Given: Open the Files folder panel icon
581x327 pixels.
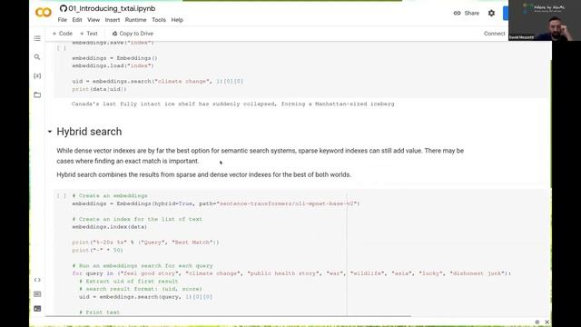Looking at the screenshot, I should [x=37, y=94].
